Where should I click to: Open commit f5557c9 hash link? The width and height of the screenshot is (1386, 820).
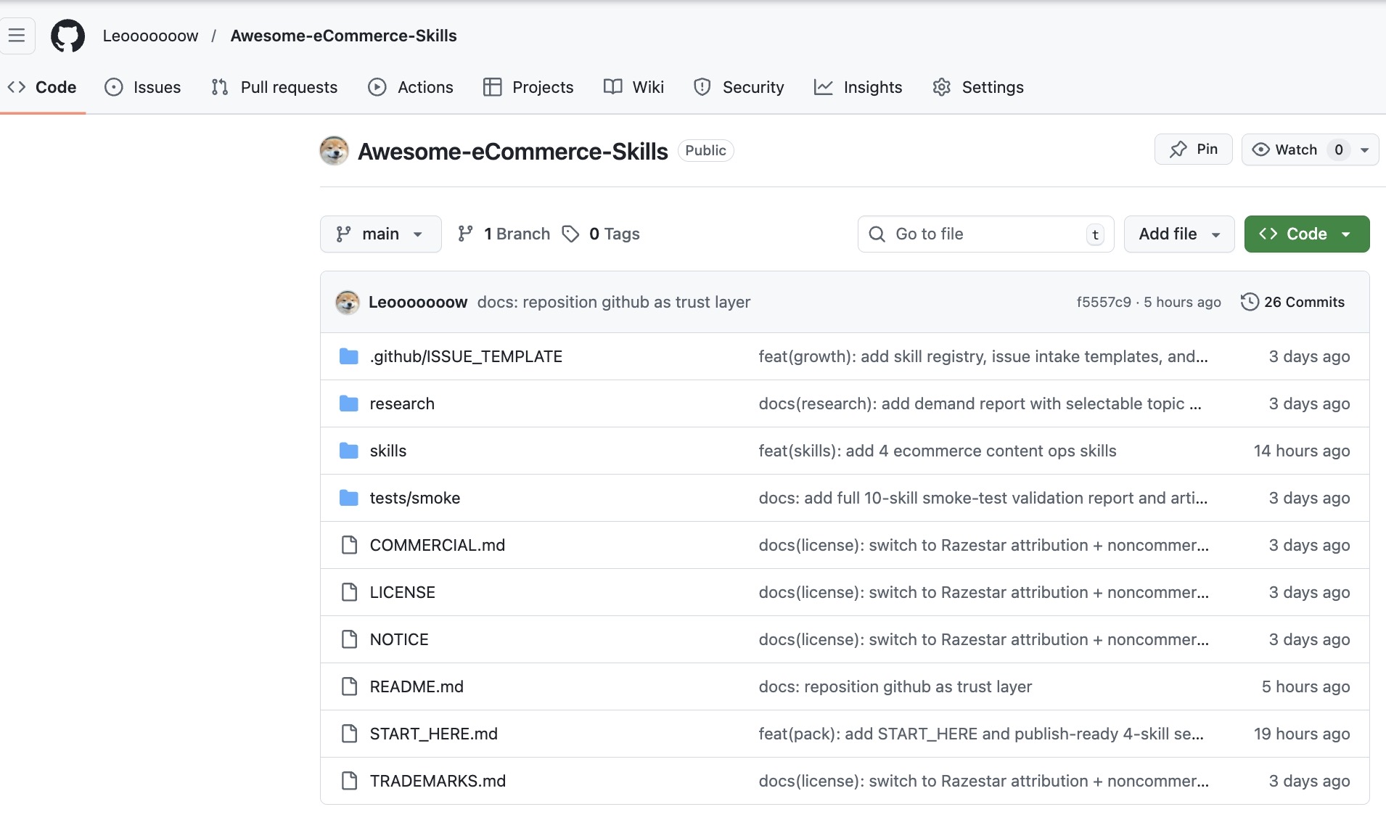(1103, 302)
